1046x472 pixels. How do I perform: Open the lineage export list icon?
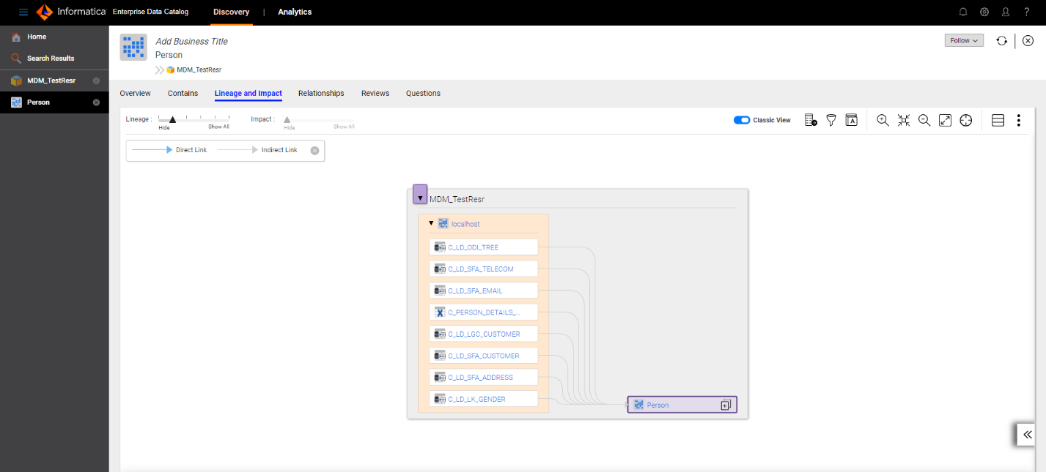click(811, 120)
